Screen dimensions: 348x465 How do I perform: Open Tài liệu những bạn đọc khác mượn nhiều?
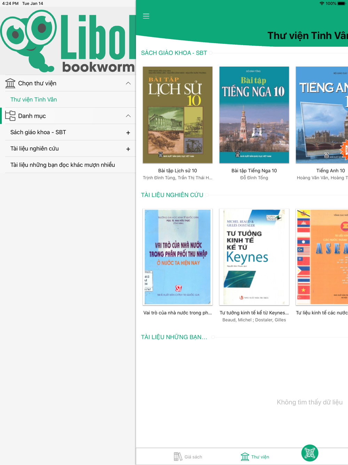click(x=63, y=165)
